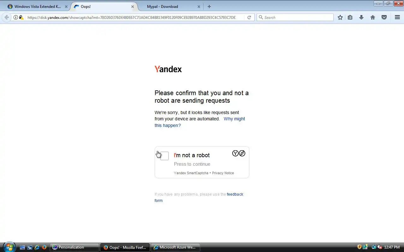This screenshot has width=404, height=252.
Task: Click the browser Search field
Action: (x=295, y=17)
